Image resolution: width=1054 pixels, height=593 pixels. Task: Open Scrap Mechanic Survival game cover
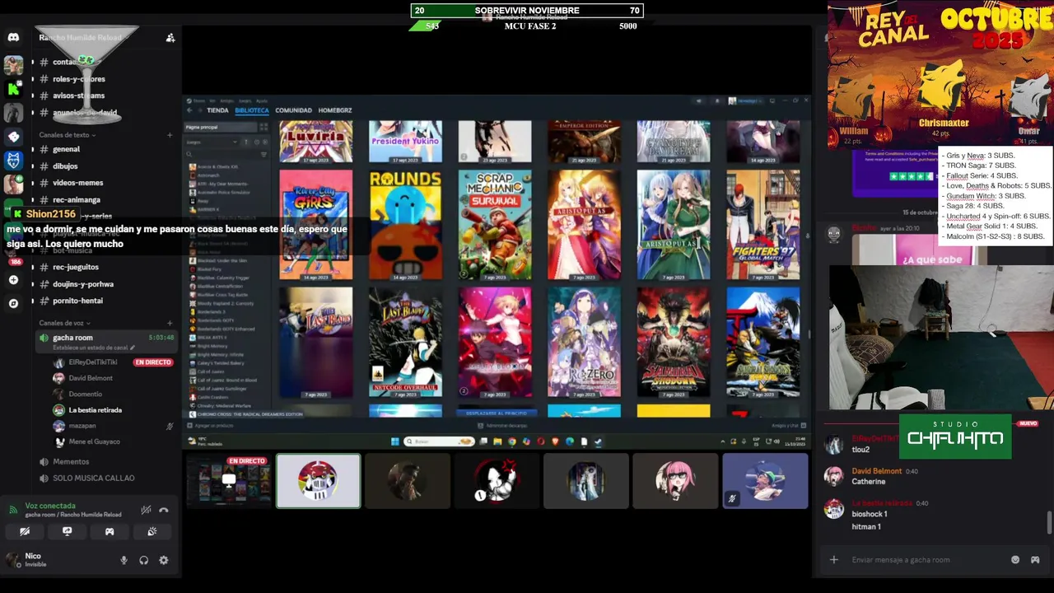[495, 225]
